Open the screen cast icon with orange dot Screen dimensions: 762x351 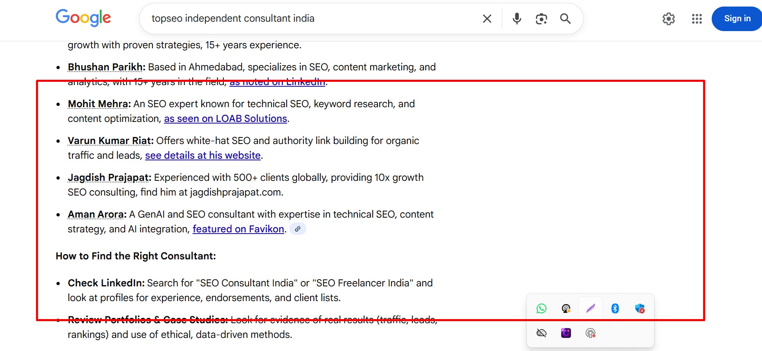click(x=566, y=308)
